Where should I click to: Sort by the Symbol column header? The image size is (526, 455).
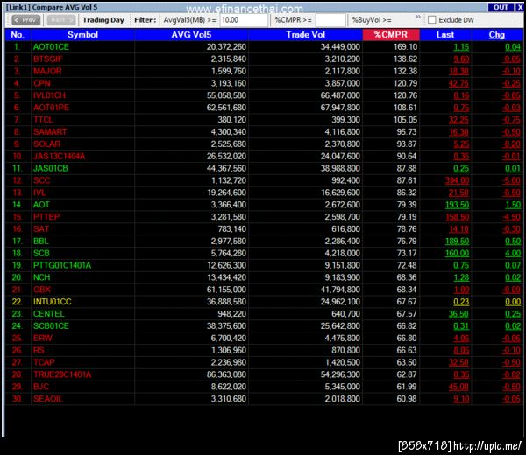82,35
